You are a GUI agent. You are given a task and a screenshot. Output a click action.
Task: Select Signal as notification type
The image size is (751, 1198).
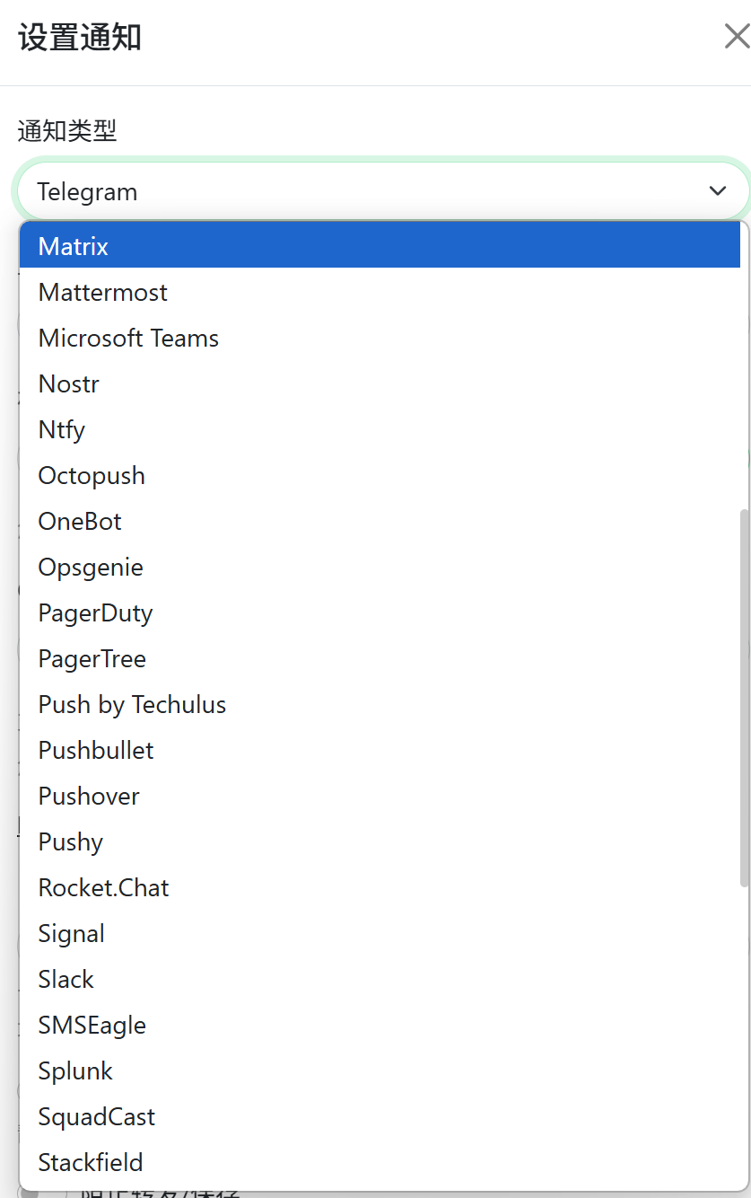click(72, 933)
